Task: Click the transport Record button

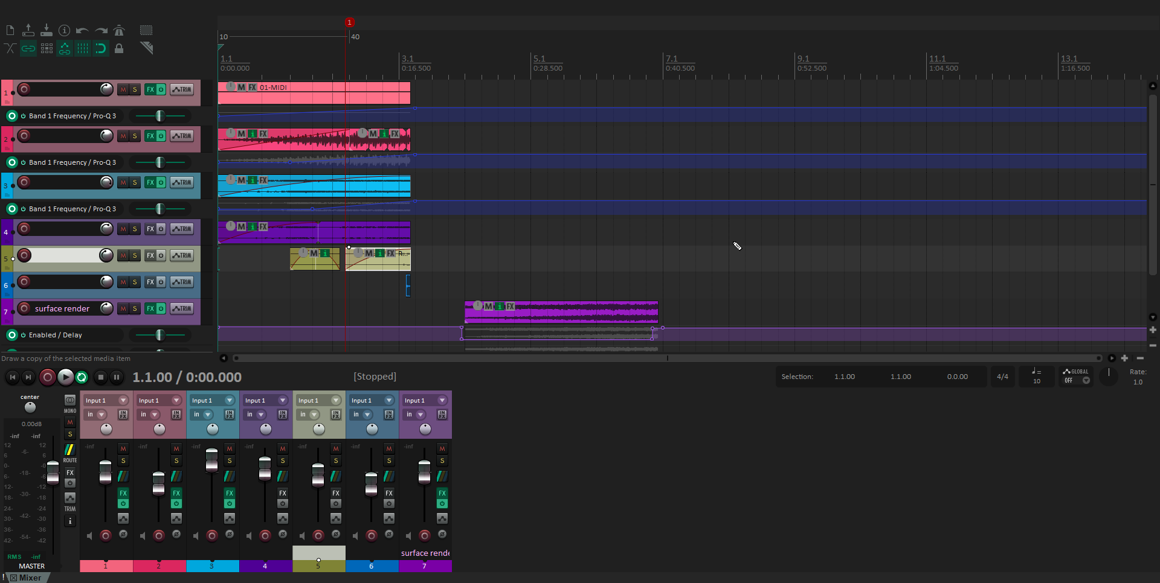Action: click(x=47, y=377)
